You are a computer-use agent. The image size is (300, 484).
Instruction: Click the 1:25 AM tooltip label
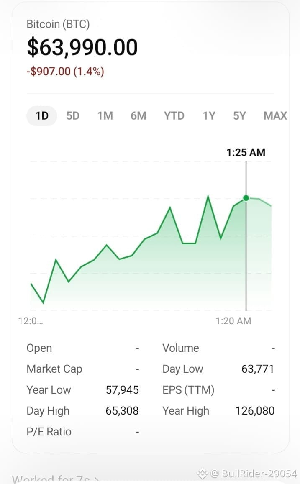click(x=246, y=152)
